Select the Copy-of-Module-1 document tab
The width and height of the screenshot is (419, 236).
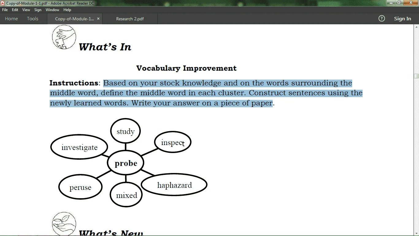point(75,19)
